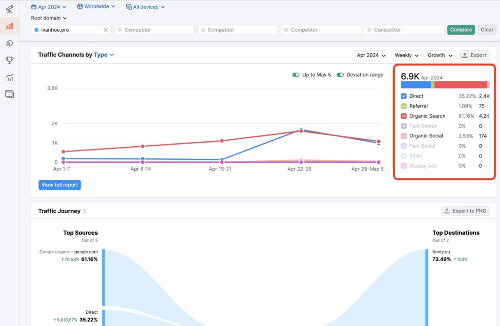Clear the ivanhoe.pro domain with X icon
Screen dimensions: 500x326
coord(106,30)
